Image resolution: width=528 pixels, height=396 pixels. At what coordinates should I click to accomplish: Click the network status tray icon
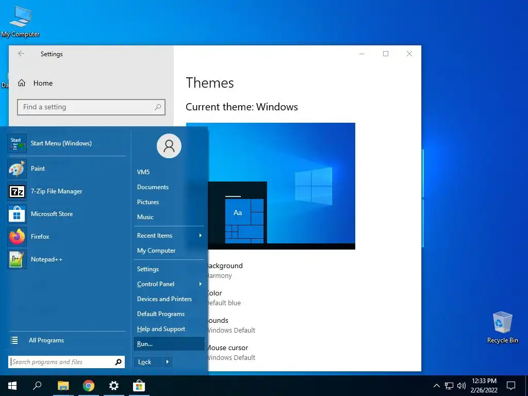pos(449,386)
